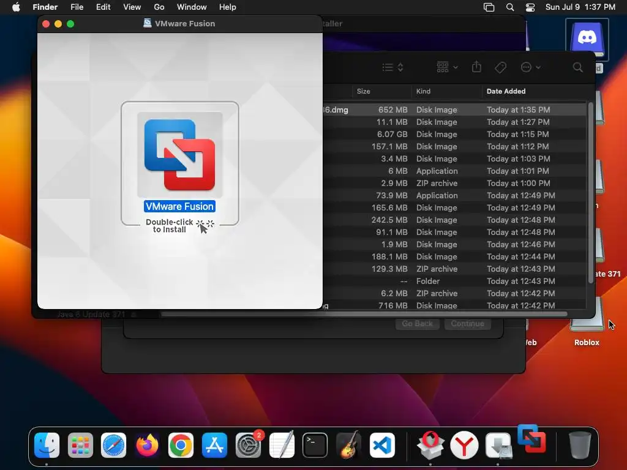
Task: Select the 716 MB Disk Image row
Action: tap(455, 305)
